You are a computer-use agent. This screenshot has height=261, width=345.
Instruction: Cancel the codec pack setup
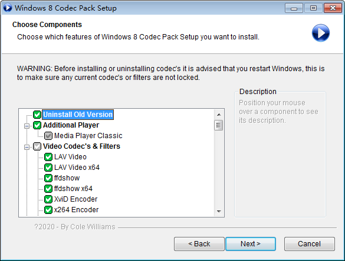click(x=310, y=244)
